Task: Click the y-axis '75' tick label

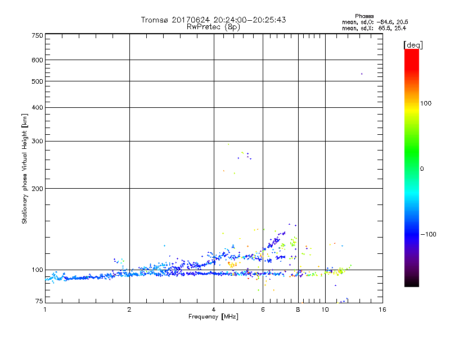Action: [39, 301]
